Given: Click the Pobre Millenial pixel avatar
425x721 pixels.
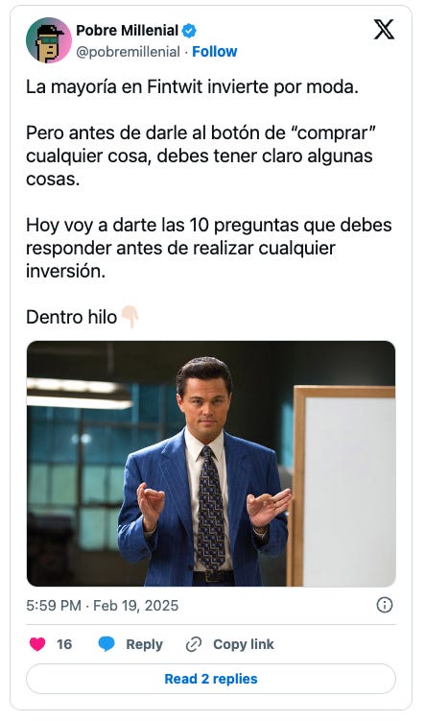Looking at the screenshot, I should coord(49,40).
